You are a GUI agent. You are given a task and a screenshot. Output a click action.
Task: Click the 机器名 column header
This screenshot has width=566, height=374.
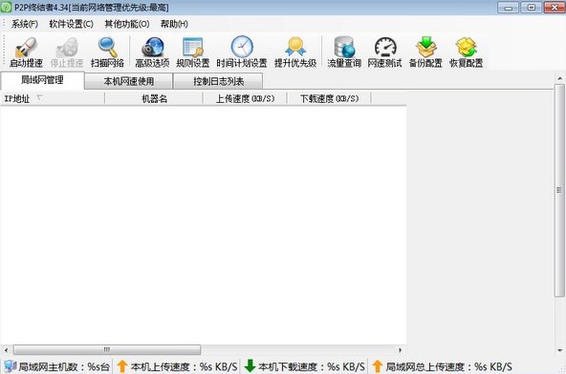pos(154,98)
